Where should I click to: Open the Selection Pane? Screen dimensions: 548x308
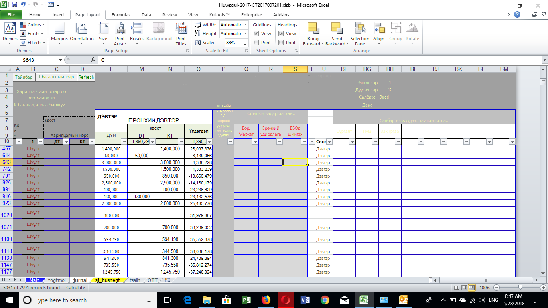(x=360, y=34)
